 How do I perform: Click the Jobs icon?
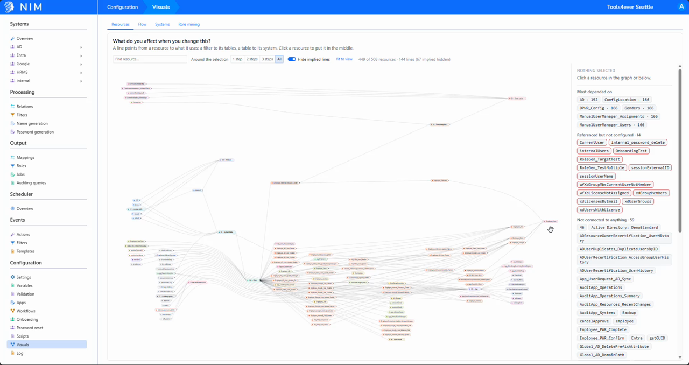tap(12, 174)
